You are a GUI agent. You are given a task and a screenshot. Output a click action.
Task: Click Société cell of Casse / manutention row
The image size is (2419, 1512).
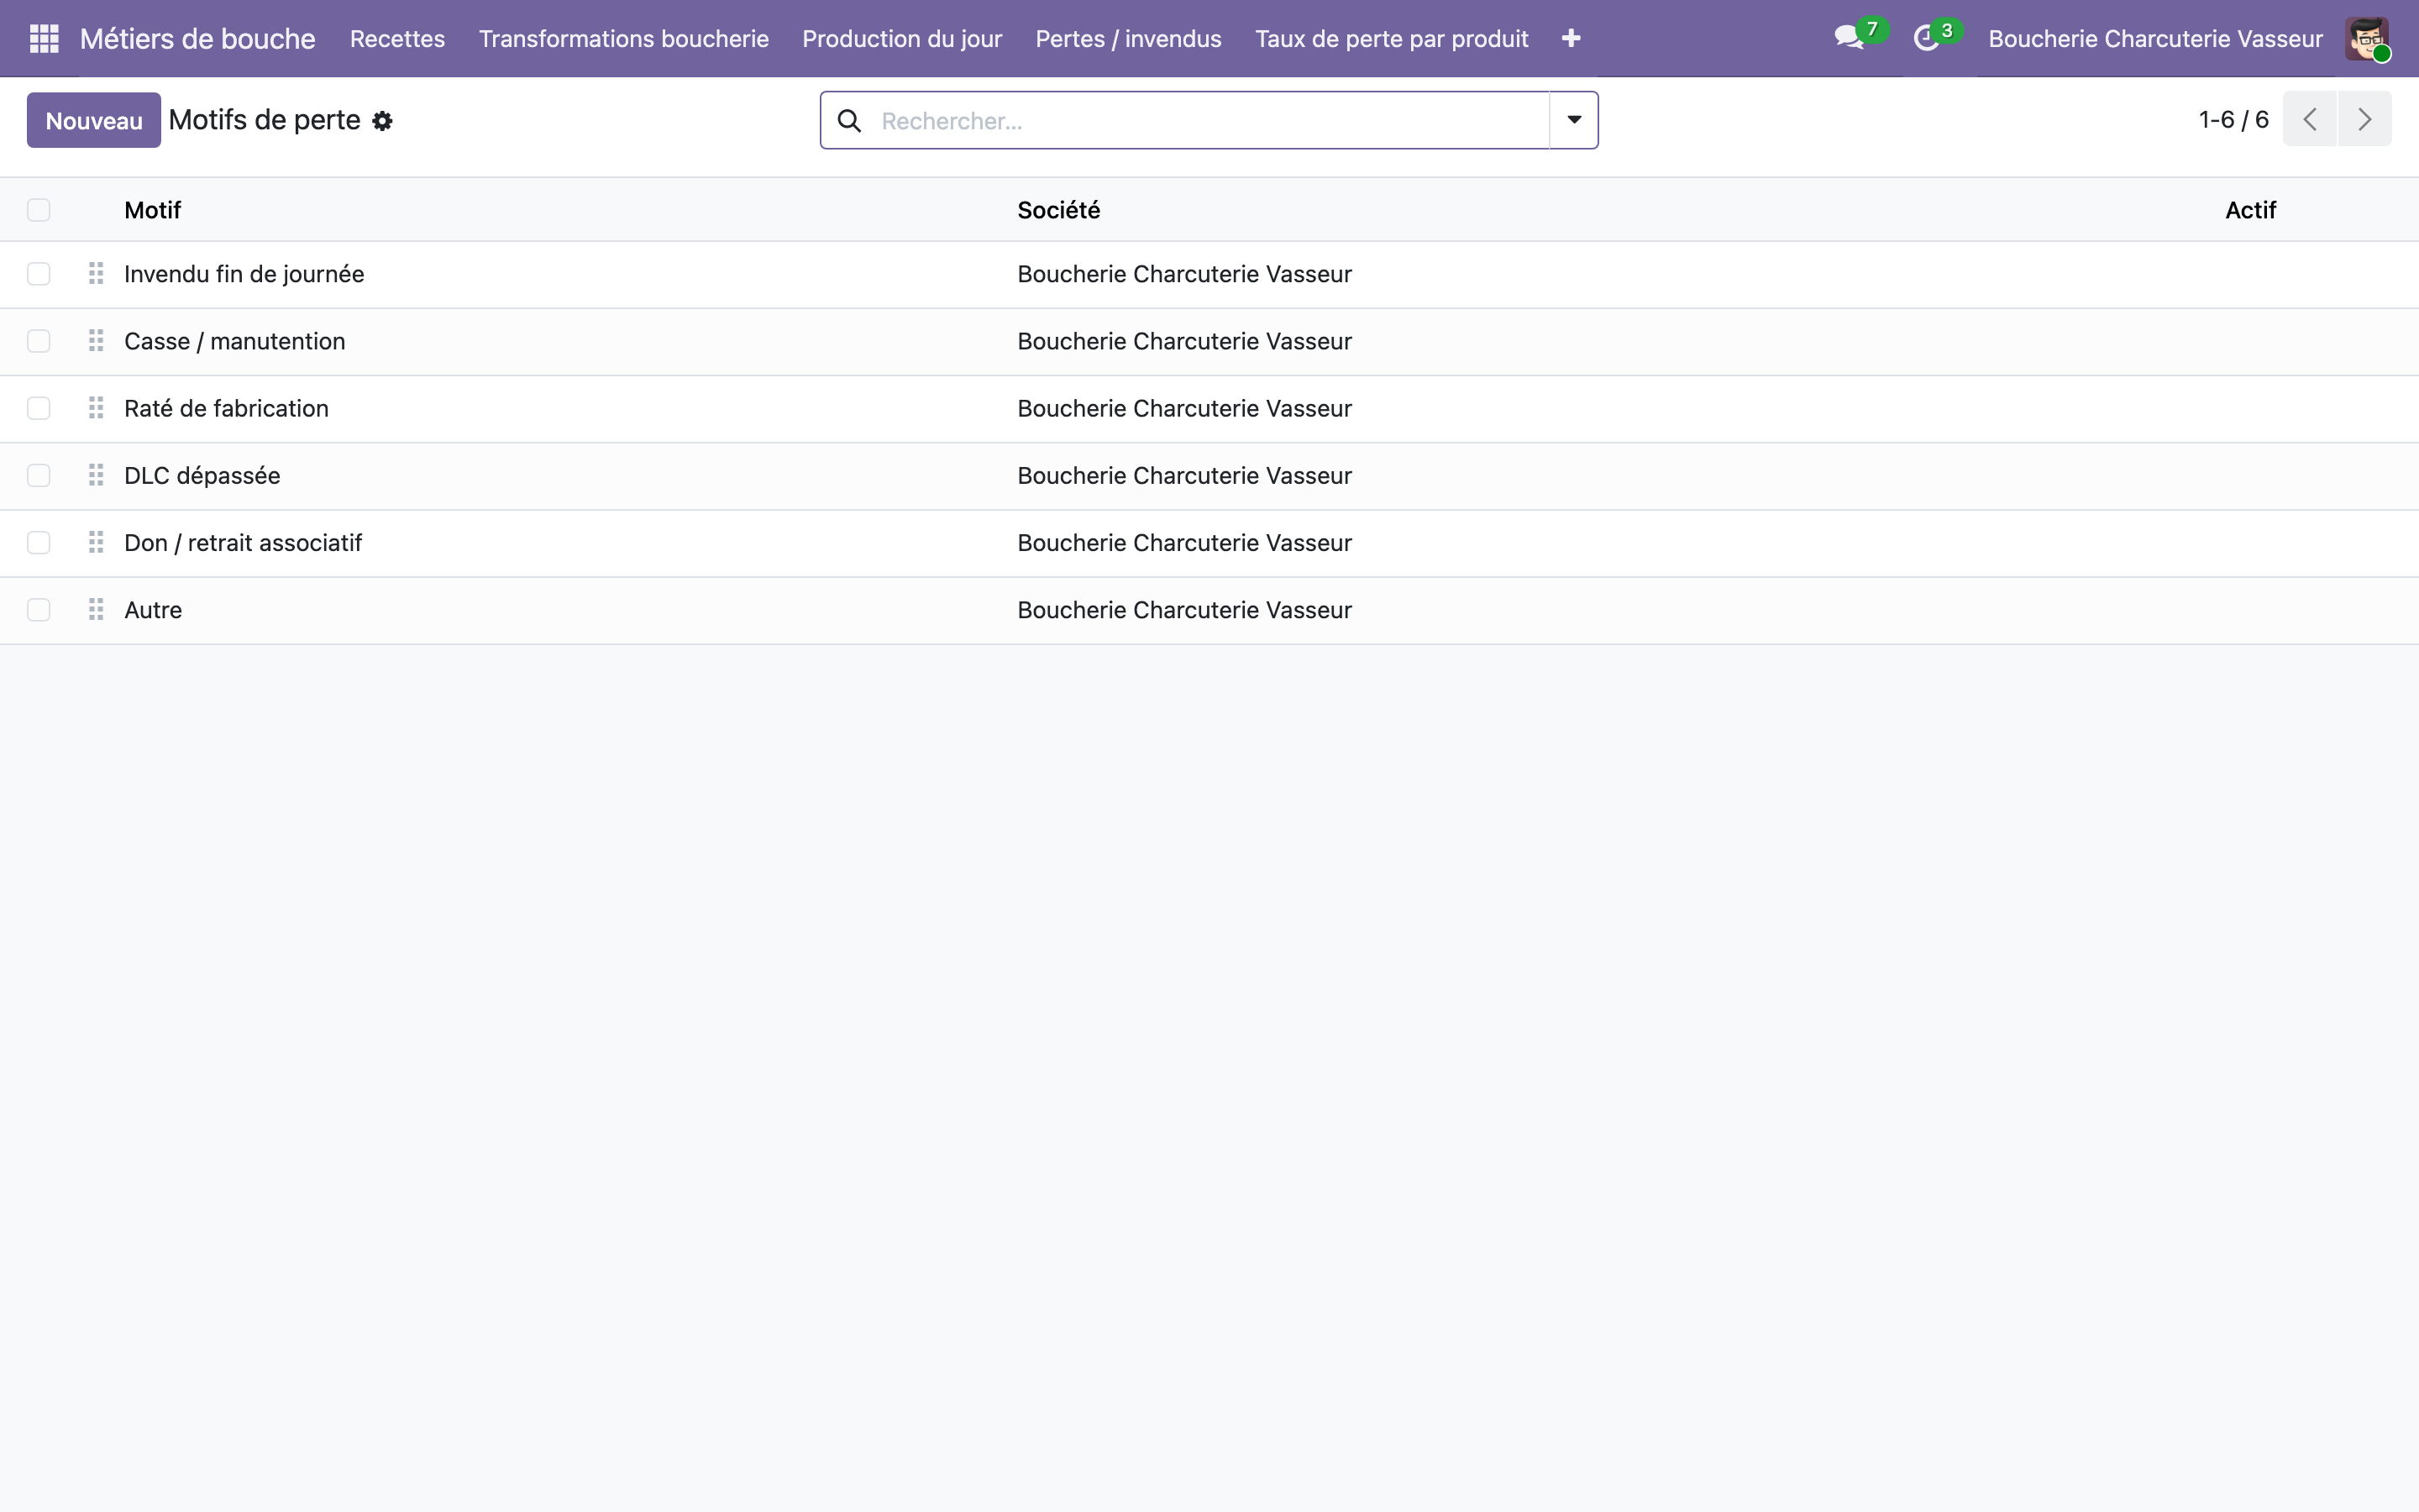pyautogui.click(x=1184, y=341)
